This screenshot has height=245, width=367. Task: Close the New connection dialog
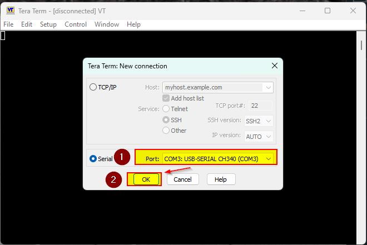click(x=274, y=66)
